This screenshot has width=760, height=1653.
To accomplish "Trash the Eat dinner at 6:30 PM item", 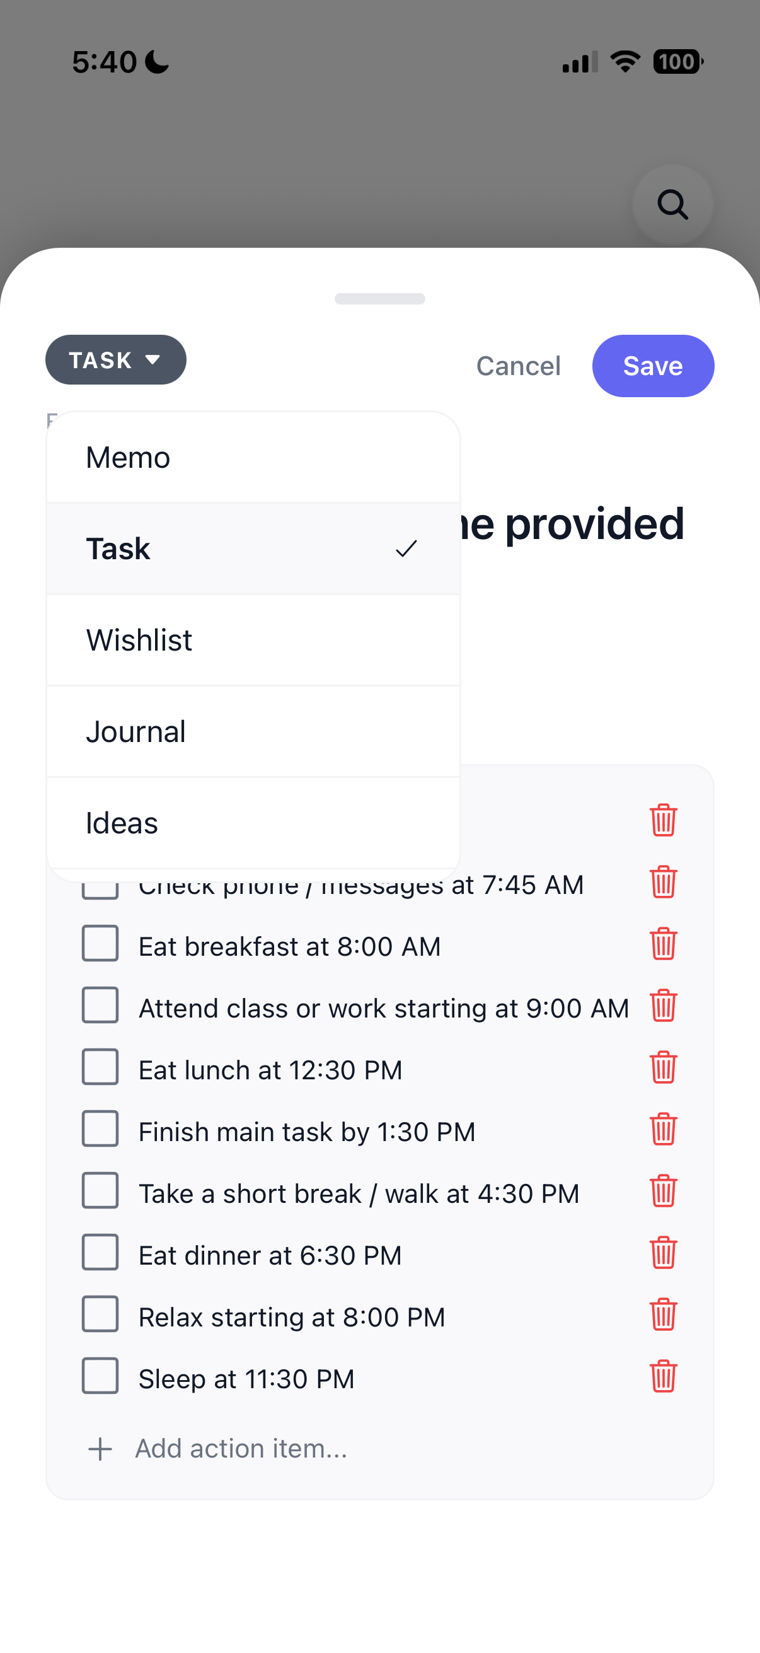I will [663, 1253].
